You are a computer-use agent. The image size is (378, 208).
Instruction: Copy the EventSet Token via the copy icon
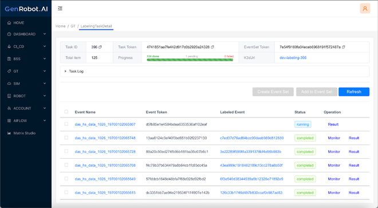pyautogui.click(x=343, y=47)
